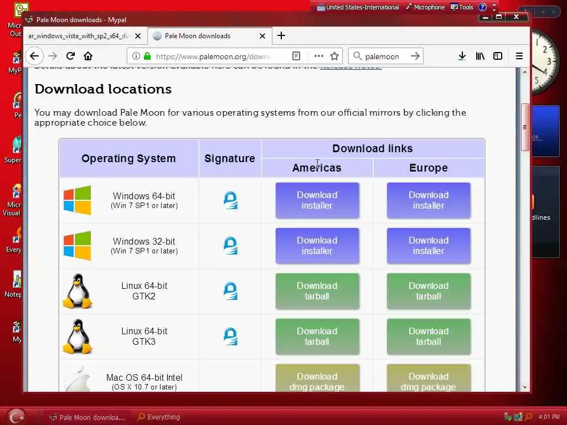This screenshot has height=425, width=567.
Task: Download Windows 64-bit installer from Europe
Action: coord(429,200)
